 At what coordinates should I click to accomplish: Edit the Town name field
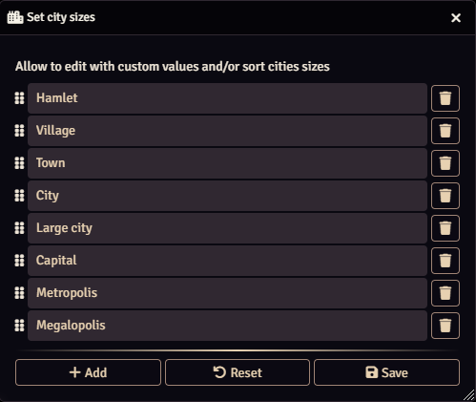pyautogui.click(x=227, y=163)
